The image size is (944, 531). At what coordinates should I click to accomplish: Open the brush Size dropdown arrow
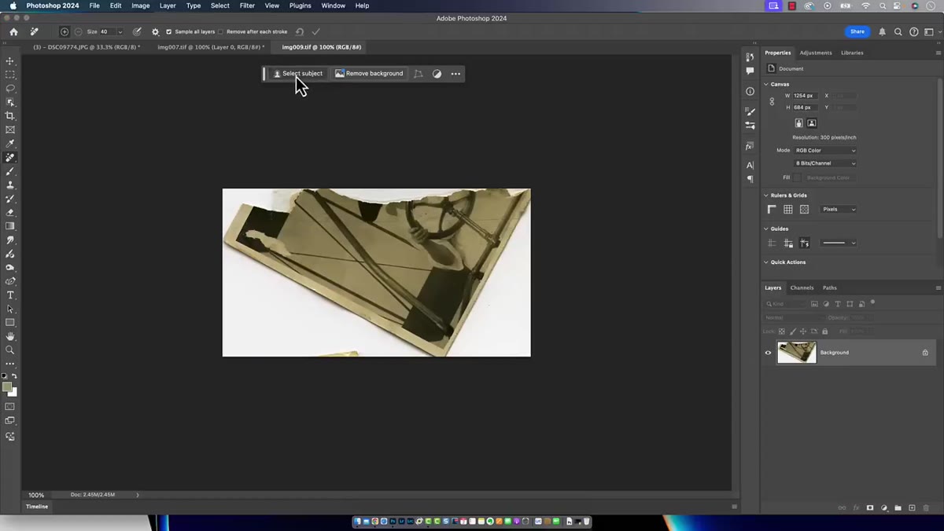tap(120, 32)
